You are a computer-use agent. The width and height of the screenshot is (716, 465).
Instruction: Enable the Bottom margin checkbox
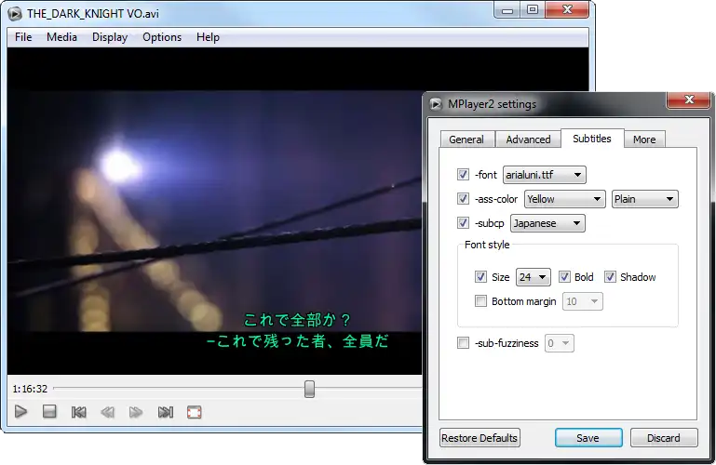click(x=480, y=301)
